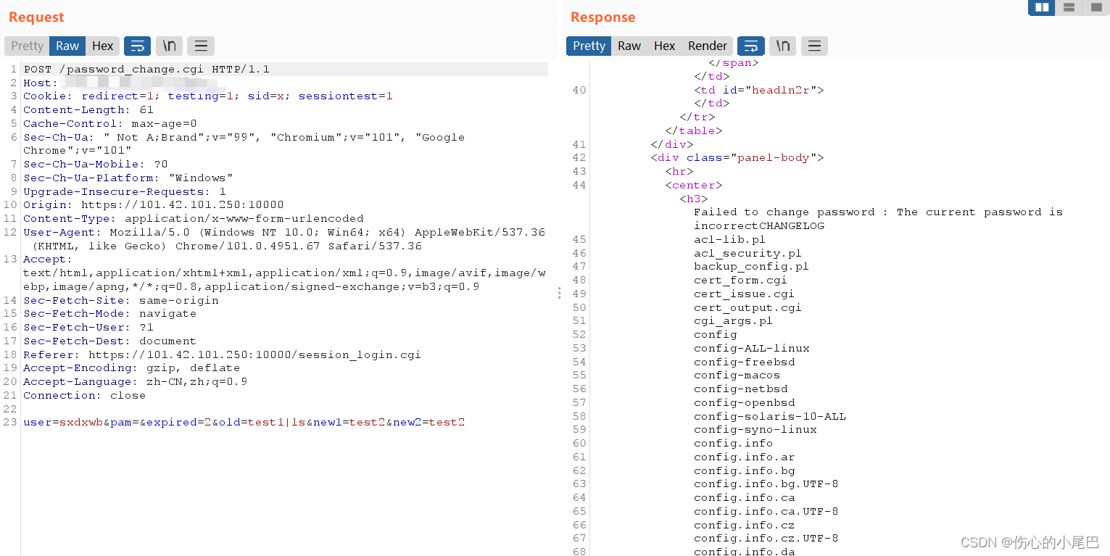
Task: Click cert_output.cgi in response listing
Action: (748, 308)
